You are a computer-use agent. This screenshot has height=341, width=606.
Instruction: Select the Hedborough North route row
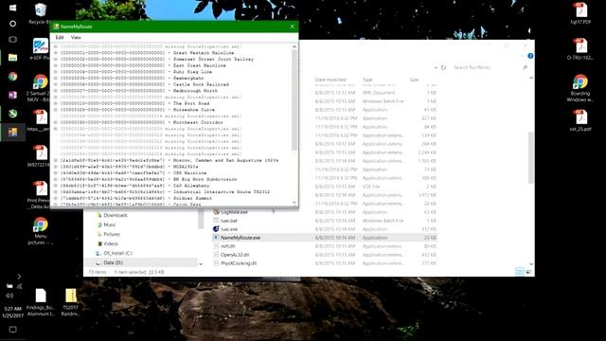point(139,91)
